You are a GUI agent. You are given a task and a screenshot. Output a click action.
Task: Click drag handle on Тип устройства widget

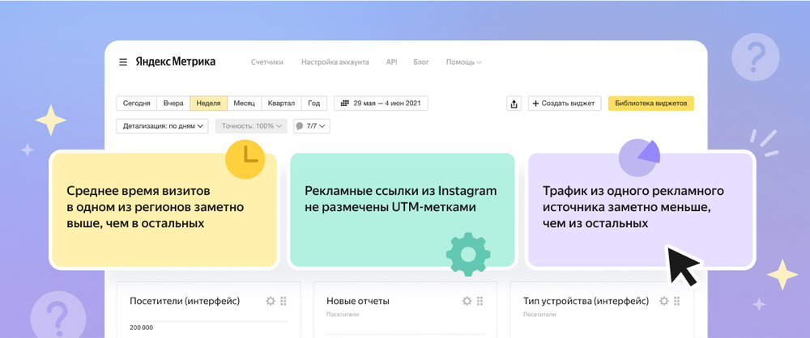point(676,301)
